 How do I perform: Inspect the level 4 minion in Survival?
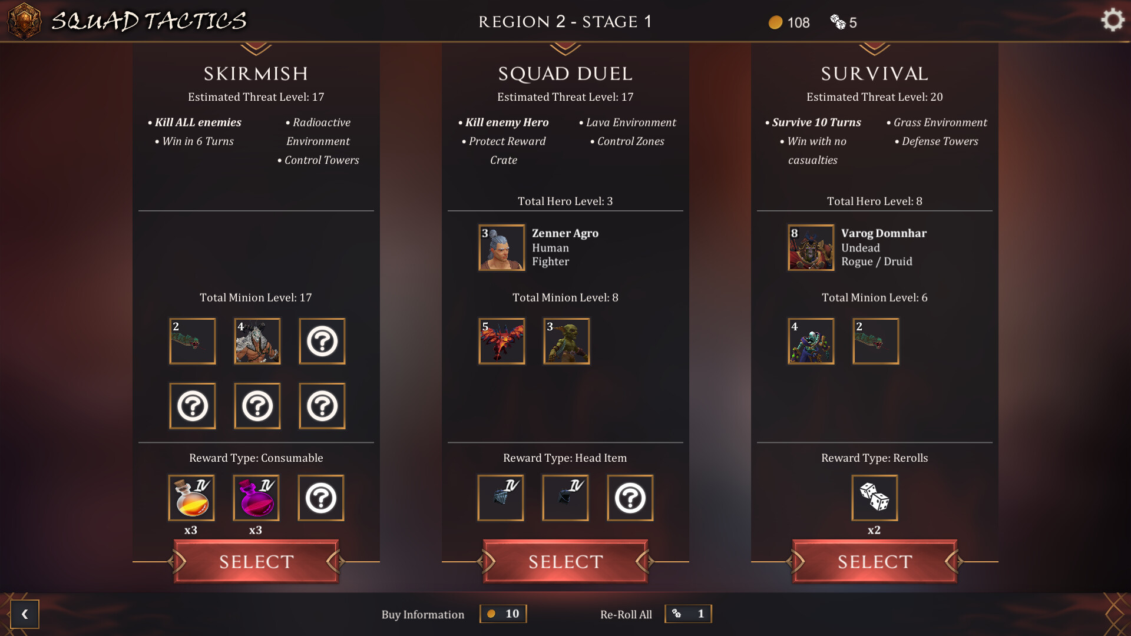(x=811, y=342)
